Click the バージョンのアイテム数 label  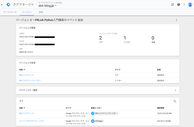[x=108, y=34]
